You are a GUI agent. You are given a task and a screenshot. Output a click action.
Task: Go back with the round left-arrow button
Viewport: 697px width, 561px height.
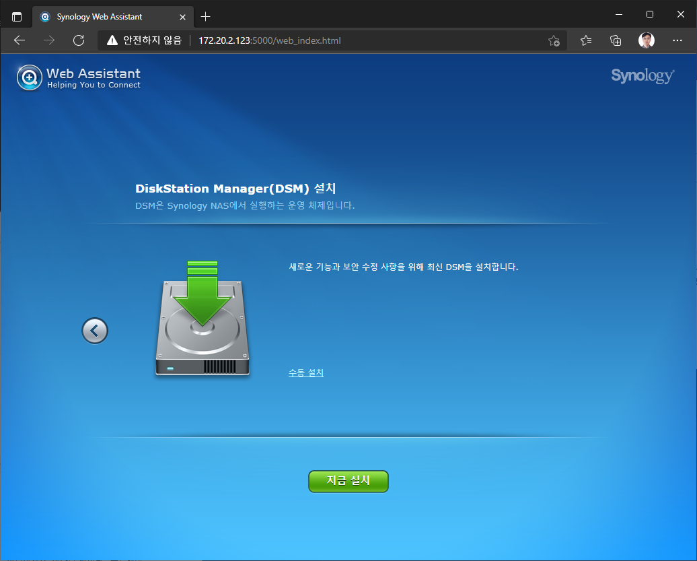(x=95, y=331)
